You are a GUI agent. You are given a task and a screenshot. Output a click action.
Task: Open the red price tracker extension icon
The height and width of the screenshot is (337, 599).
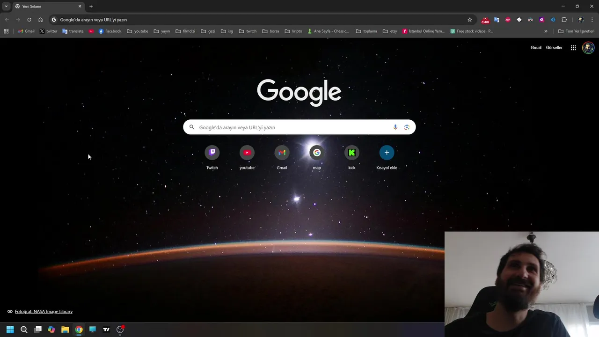(485, 20)
